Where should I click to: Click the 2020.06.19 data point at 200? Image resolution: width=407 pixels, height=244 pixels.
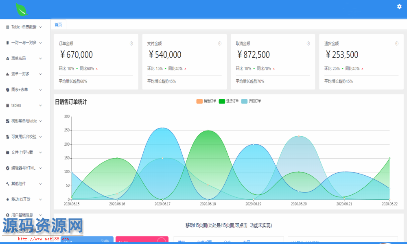coord(253,144)
